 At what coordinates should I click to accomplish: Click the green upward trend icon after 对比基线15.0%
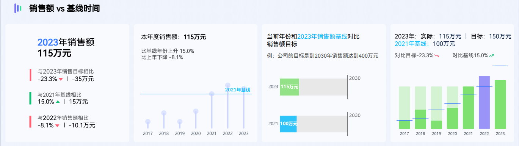(x=492, y=56)
